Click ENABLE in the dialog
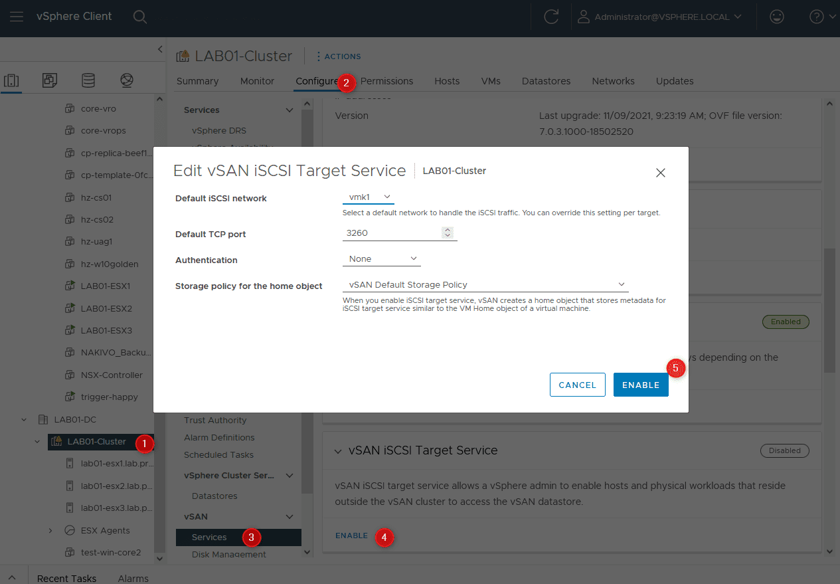 coord(641,385)
